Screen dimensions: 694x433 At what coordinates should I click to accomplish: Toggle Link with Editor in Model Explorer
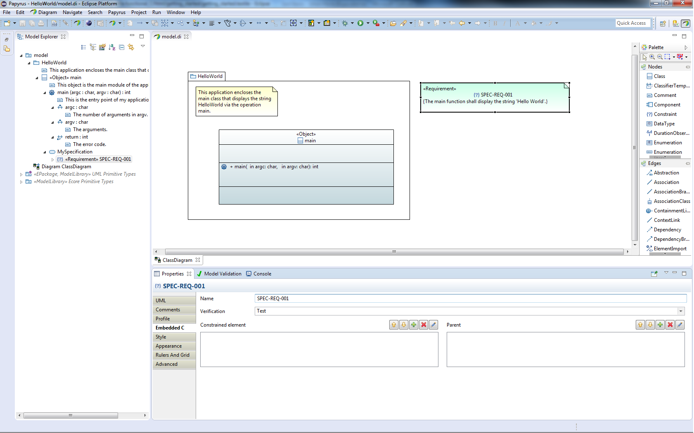click(x=131, y=47)
